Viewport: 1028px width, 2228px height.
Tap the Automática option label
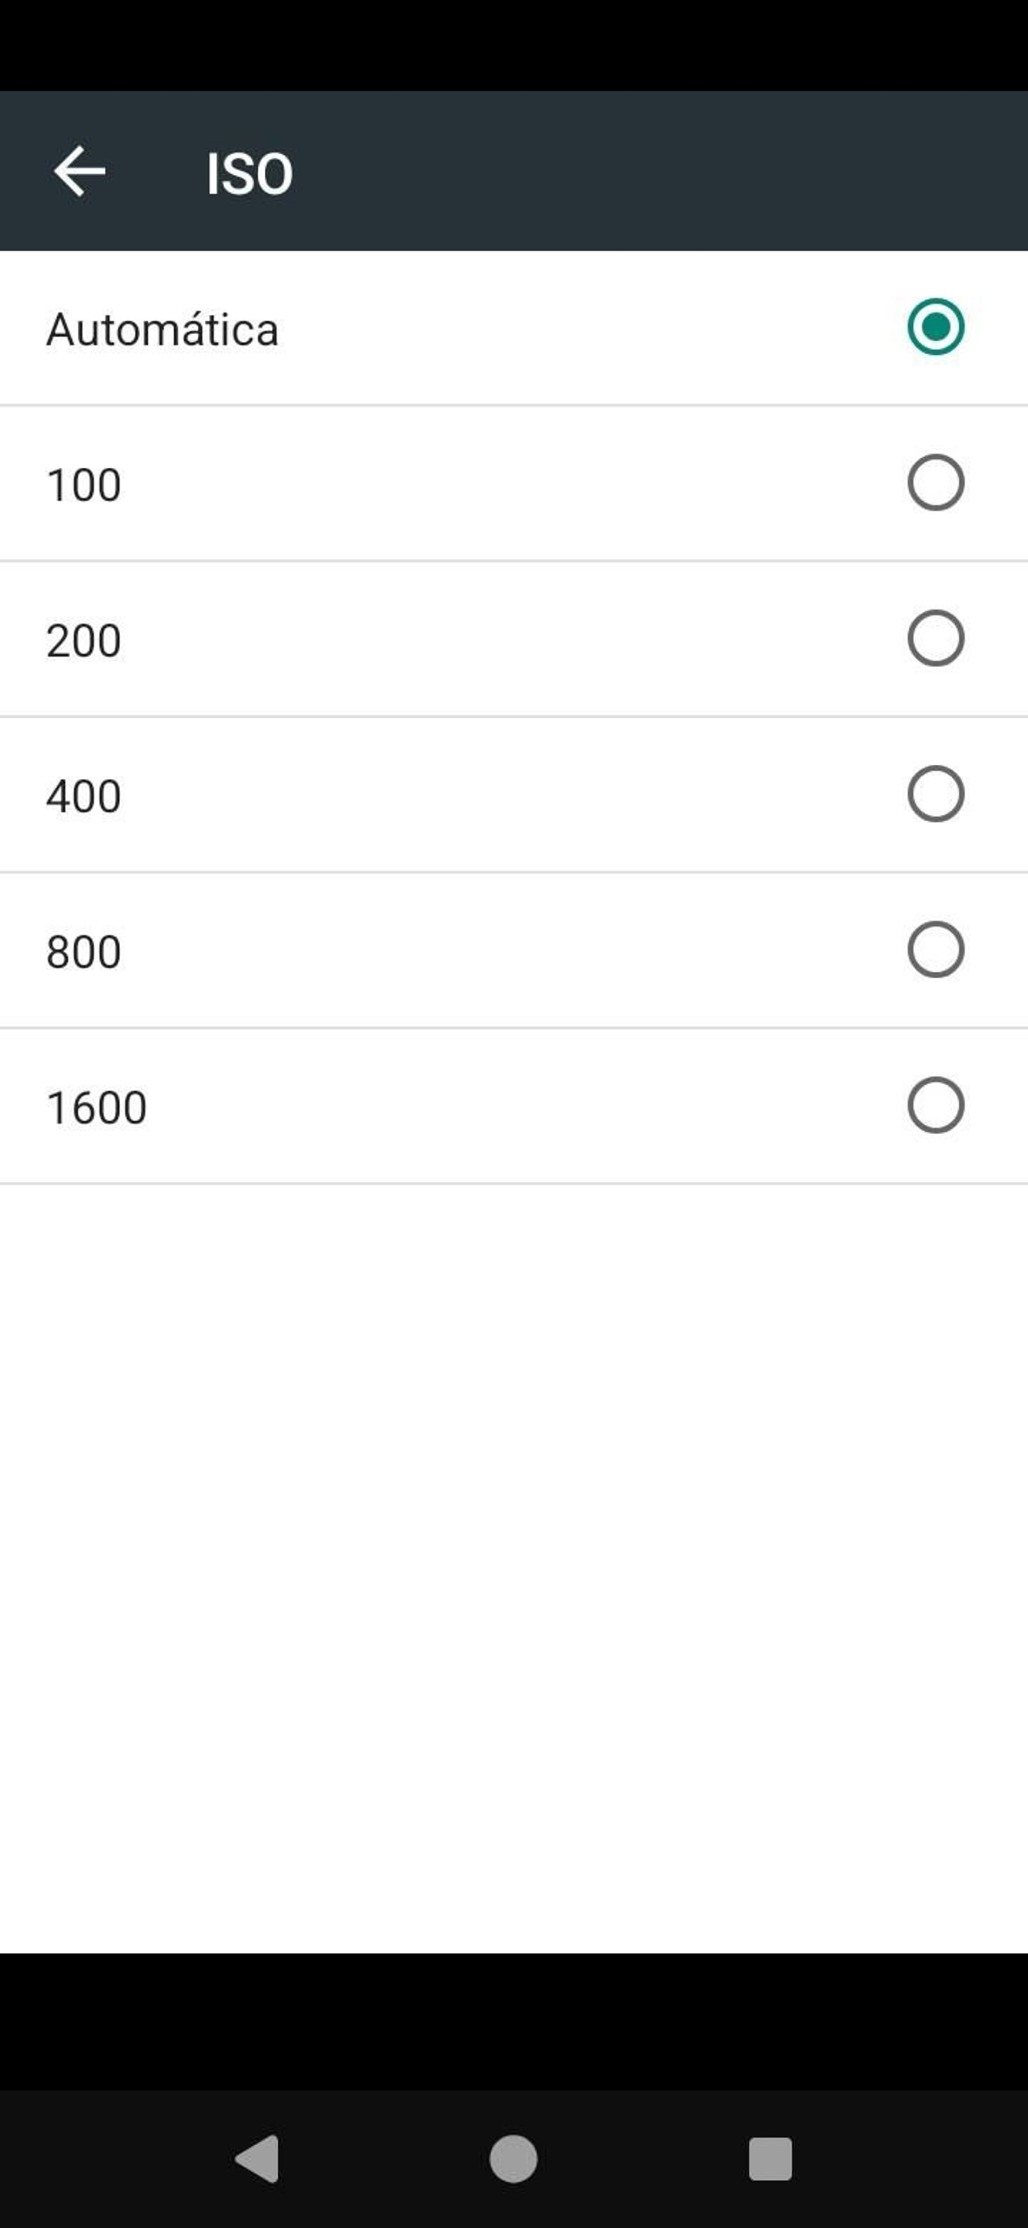tap(163, 330)
